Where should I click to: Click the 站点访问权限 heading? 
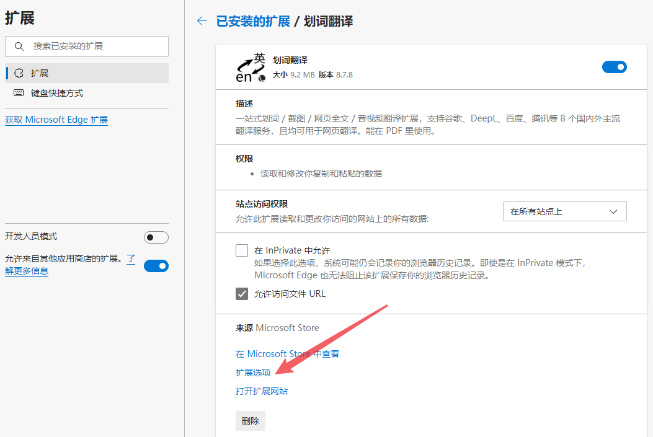(262, 204)
